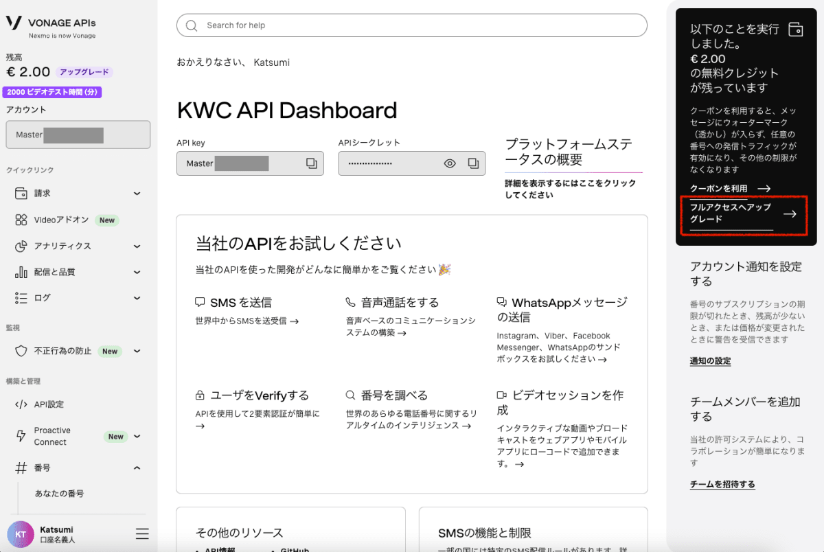Expand the 請求 menu chevron
This screenshot has height=552, width=824.
tap(137, 194)
